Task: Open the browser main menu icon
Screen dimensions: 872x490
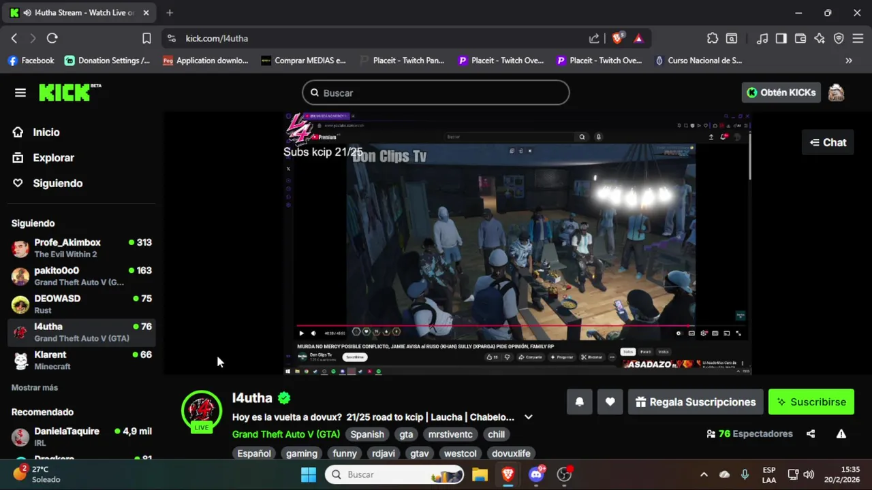Action: point(858,39)
